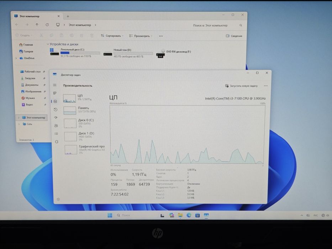
Task: Open Users page icon in Task Manager
Action: pos(56,126)
